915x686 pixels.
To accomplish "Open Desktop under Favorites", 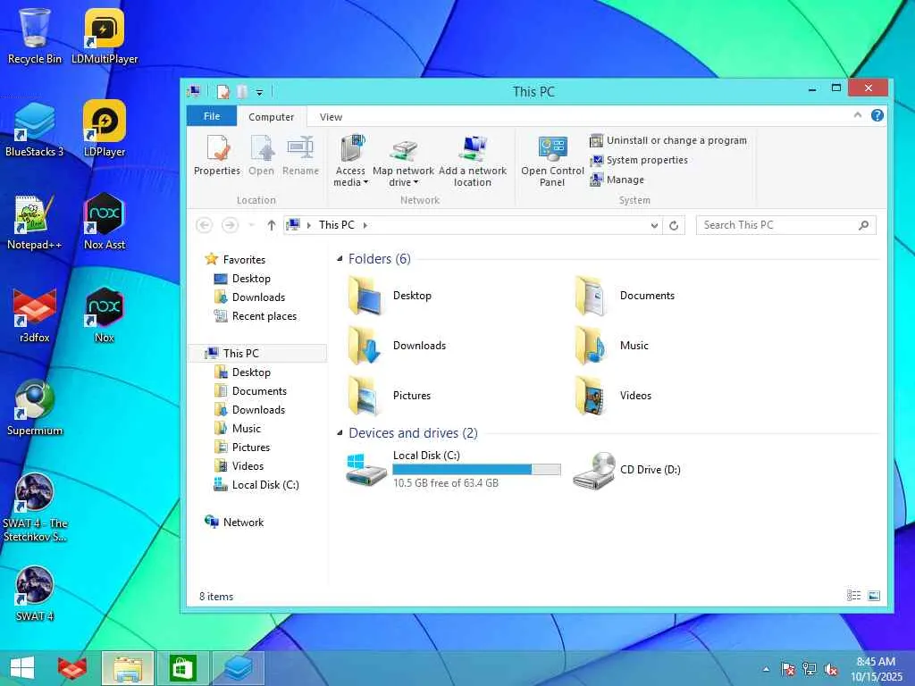I will 242,279.
